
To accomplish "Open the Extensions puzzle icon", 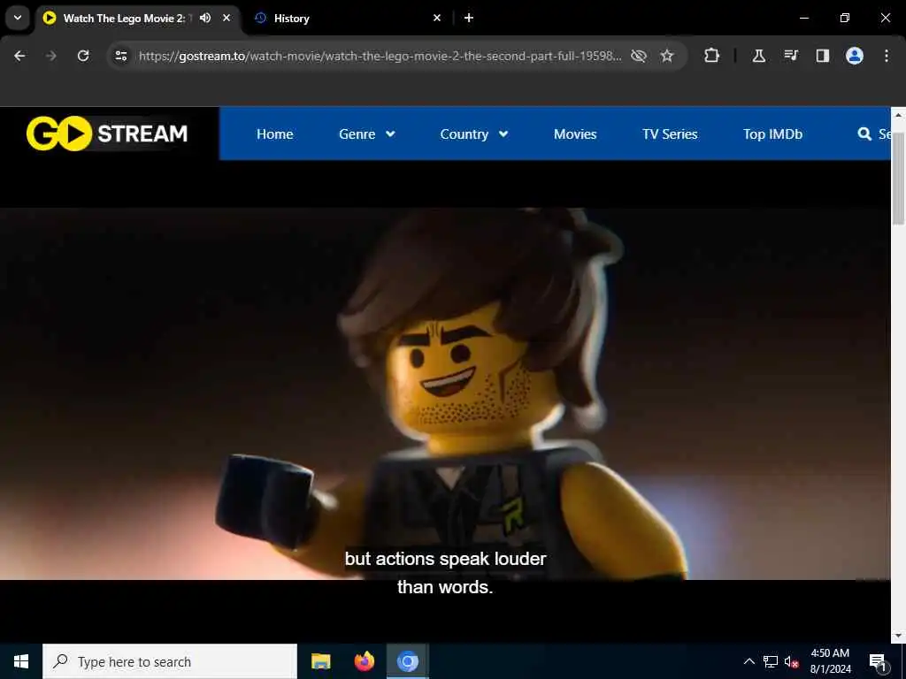I will pos(712,56).
